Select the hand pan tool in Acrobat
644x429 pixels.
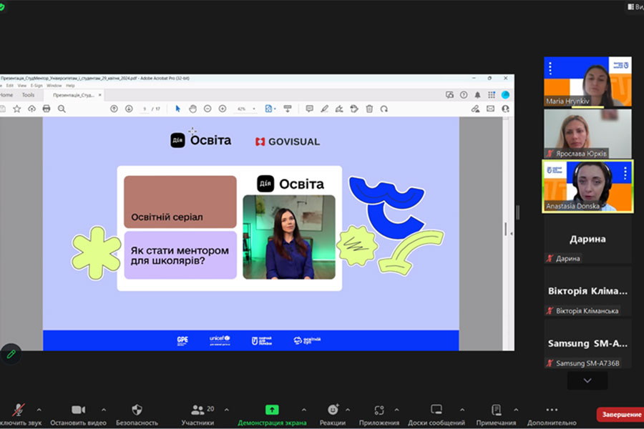coord(192,109)
